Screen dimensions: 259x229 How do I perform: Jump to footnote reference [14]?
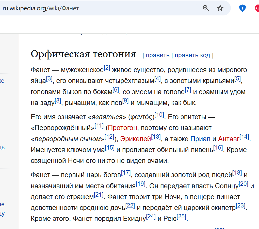click(x=244, y=137)
